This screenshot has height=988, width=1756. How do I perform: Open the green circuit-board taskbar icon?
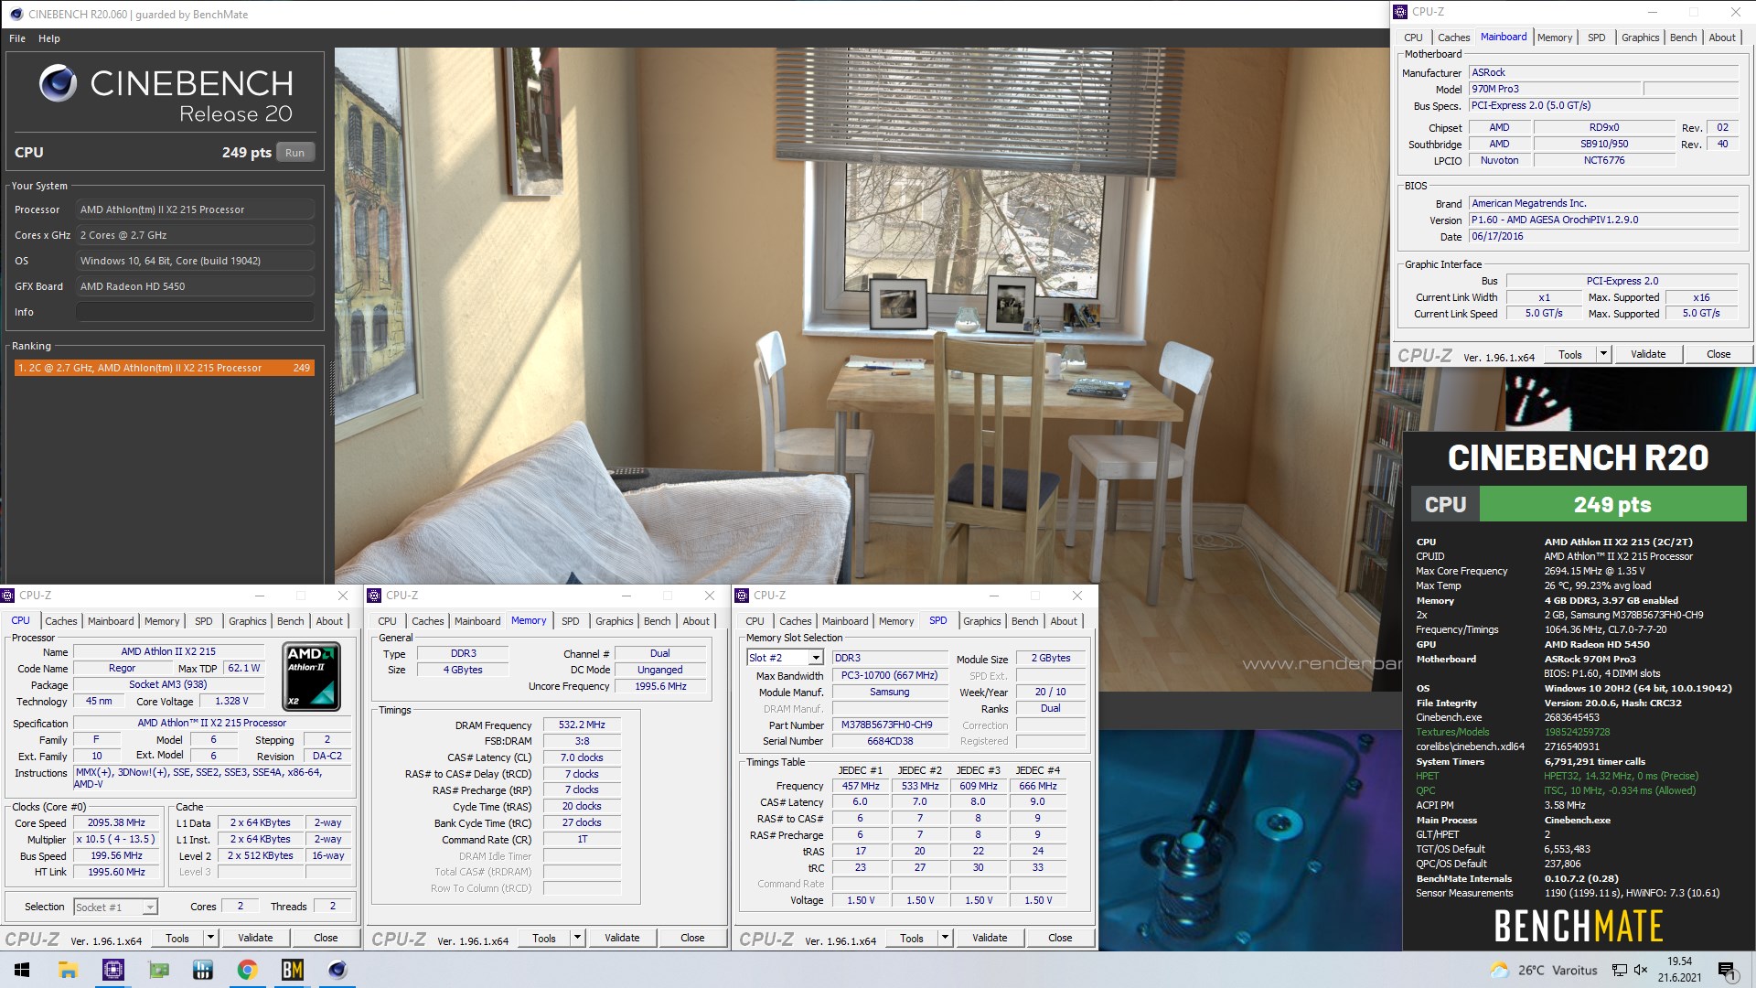pyautogui.click(x=159, y=970)
